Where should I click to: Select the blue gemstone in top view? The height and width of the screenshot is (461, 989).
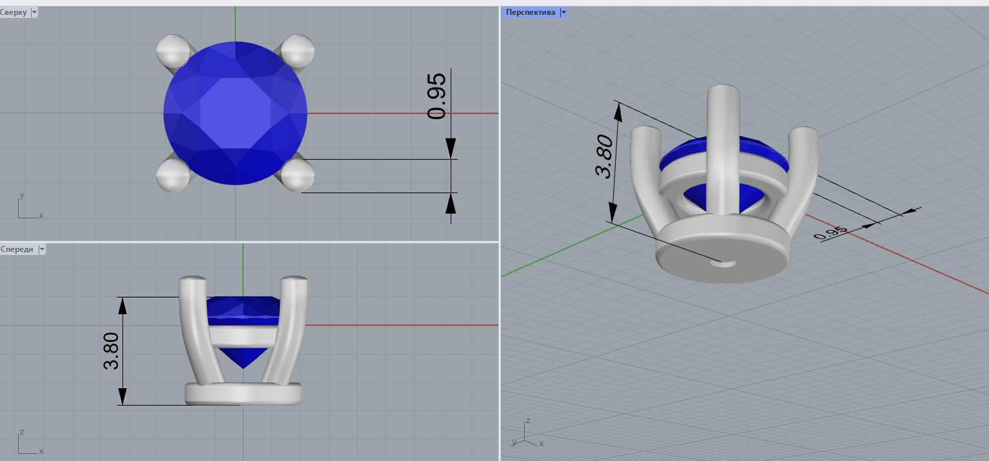235,113
